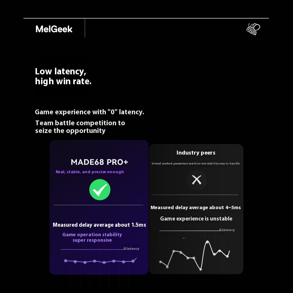Select the MADE68 PRO+ card title
The image size is (293, 293).
(99, 162)
